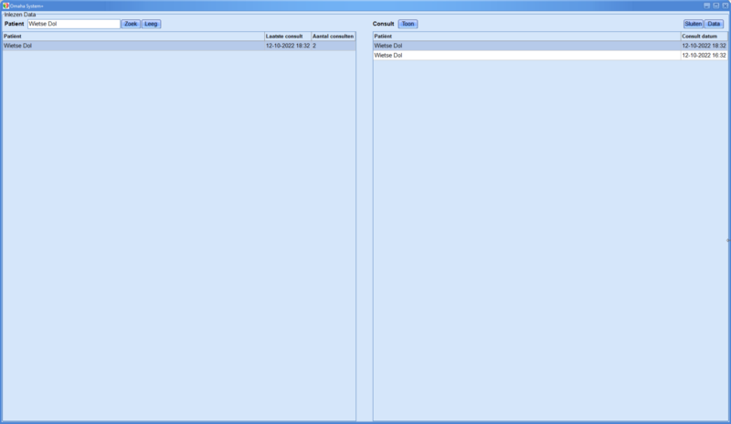Sort by Consult datum column header
The width and height of the screenshot is (731, 424).
coord(703,37)
